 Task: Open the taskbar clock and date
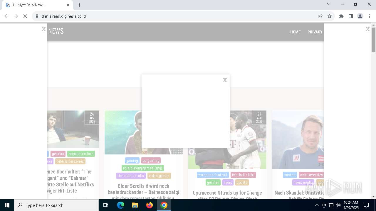(351, 205)
